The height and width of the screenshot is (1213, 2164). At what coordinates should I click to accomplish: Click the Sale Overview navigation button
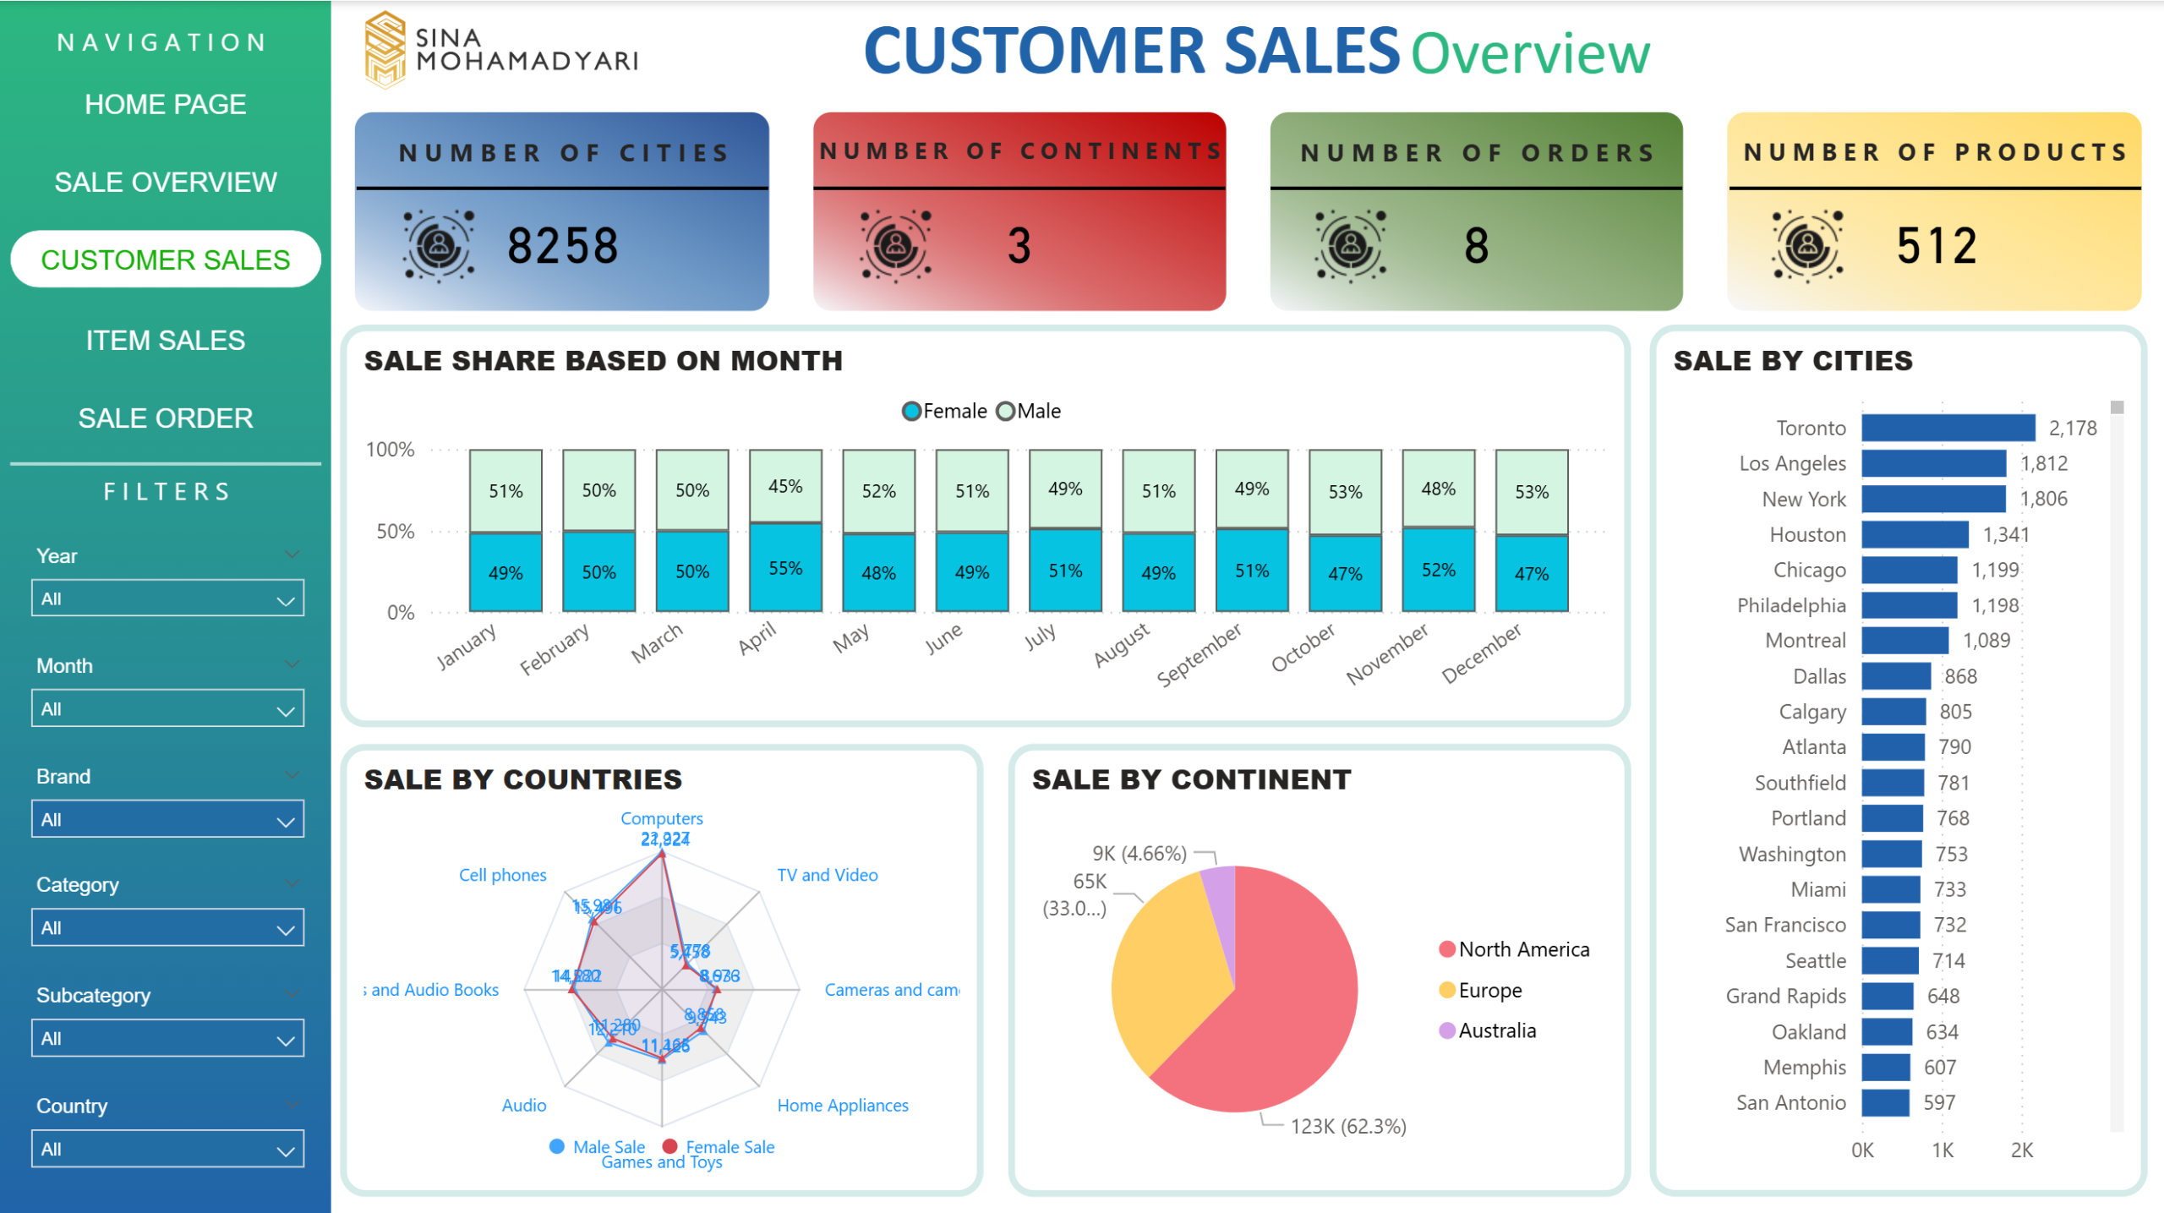coord(166,182)
